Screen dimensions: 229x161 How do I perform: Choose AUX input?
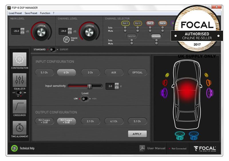(x=114, y=72)
